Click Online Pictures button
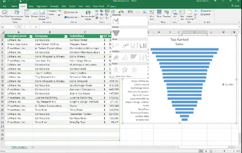The width and height of the screenshot is (242, 153). click(x=42, y=15)
